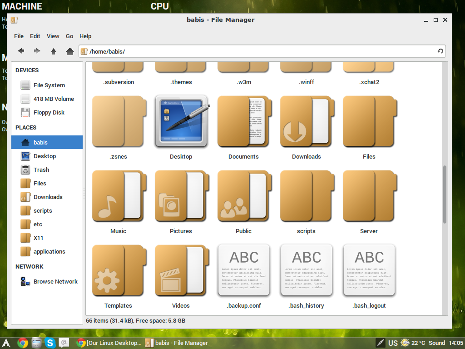Screen dimensions: 465x349
Task: Open etc bookmark in sidebar
Action: pyautogui.click(x=47, y=224)
